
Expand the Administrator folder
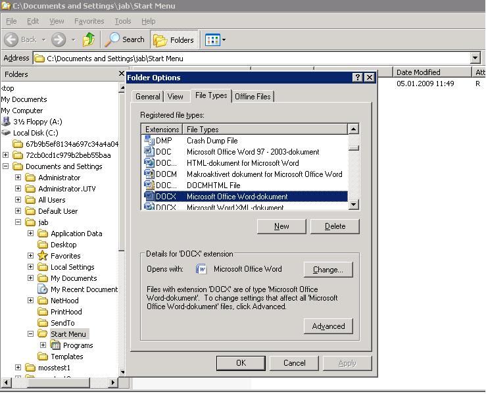[18, 177]
